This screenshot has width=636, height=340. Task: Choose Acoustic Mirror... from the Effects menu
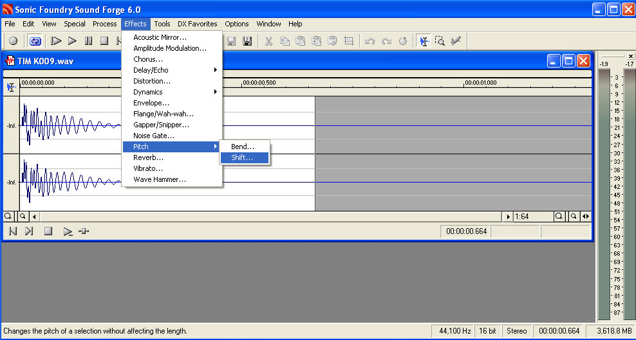(172, 37)
